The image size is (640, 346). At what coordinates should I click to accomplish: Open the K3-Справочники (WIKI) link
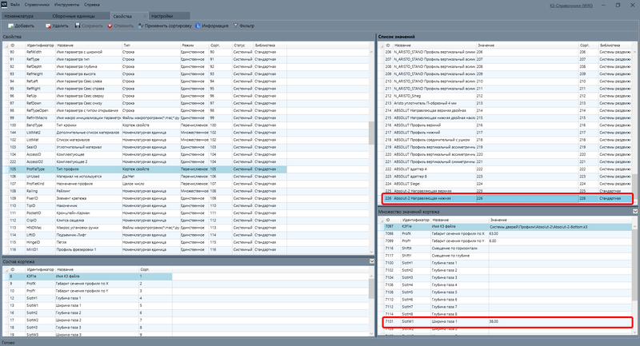[571, 6]
